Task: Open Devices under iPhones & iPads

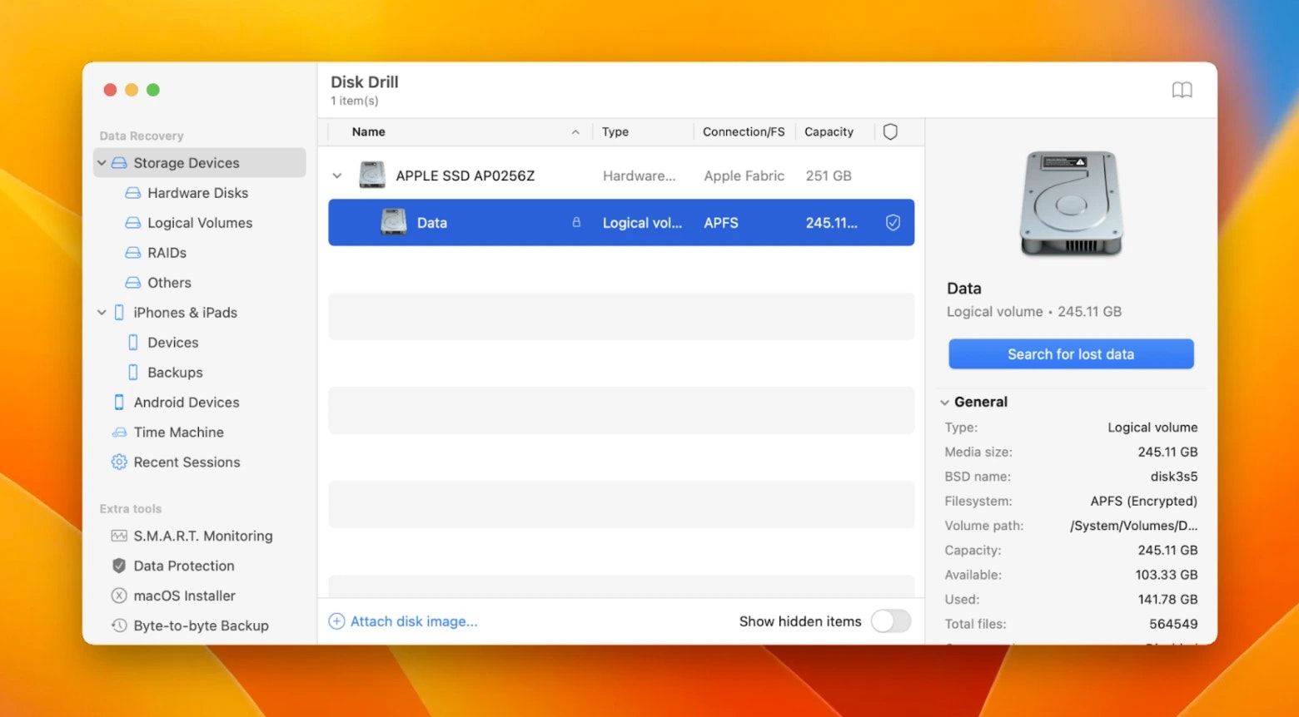Action: pyautogui.click(x=172, y=343)
